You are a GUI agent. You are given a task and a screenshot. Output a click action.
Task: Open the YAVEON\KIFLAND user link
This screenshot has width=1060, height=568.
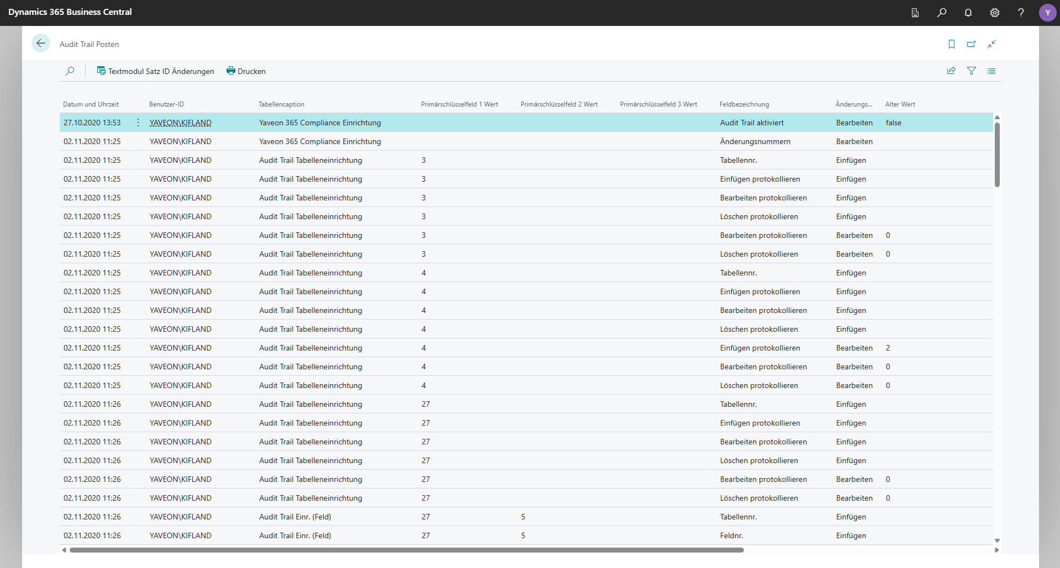point(180,123)
